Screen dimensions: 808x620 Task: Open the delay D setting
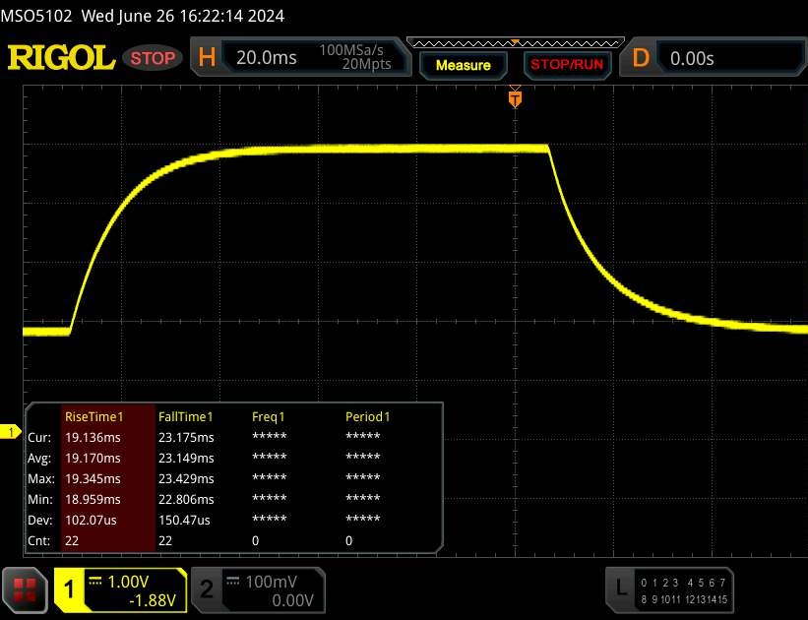click(x=641, y=58)
